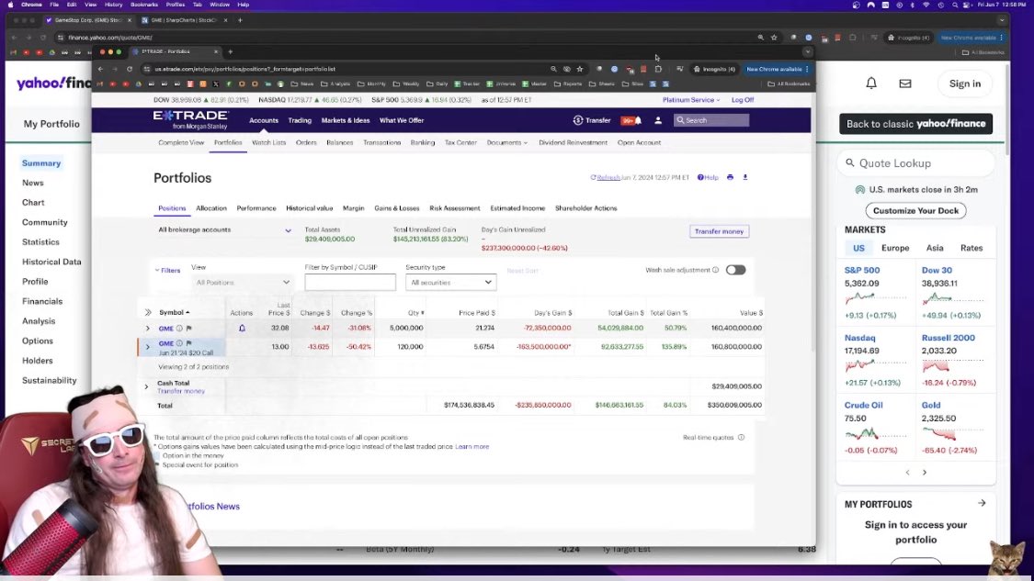Image resolution: width=1034 pixels, height=581 pixels.
Task: Expand the GME Jun 21 $20 Call row
Action: tap(147, 347)
